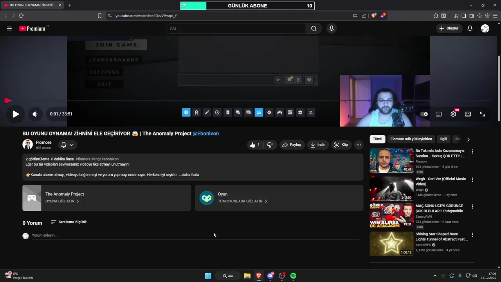Screen dimensions: 501x282
Task: Like the video with thumbs up
Action: [255, 145]
